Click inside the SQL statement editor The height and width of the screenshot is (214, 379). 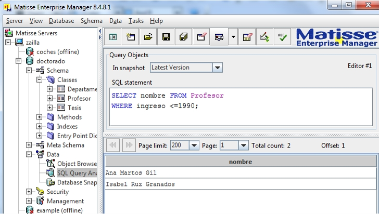[x=241, y=107]
